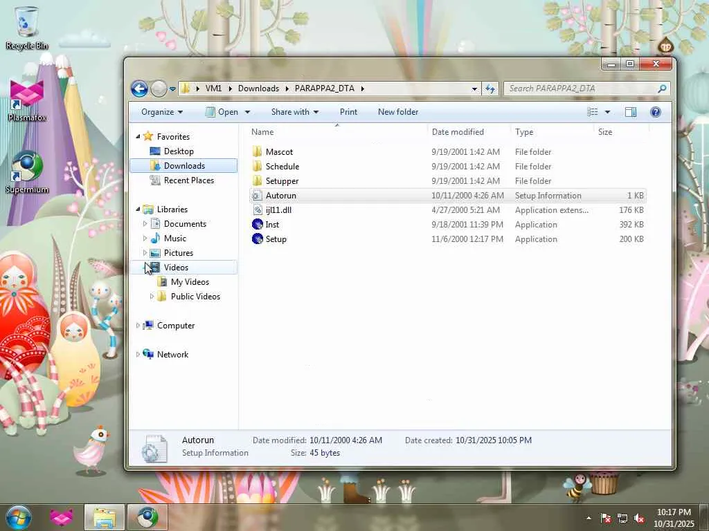Select Downloads under Favorites
The height and width of the screenshot is (531, 709).
pos(184,166)
